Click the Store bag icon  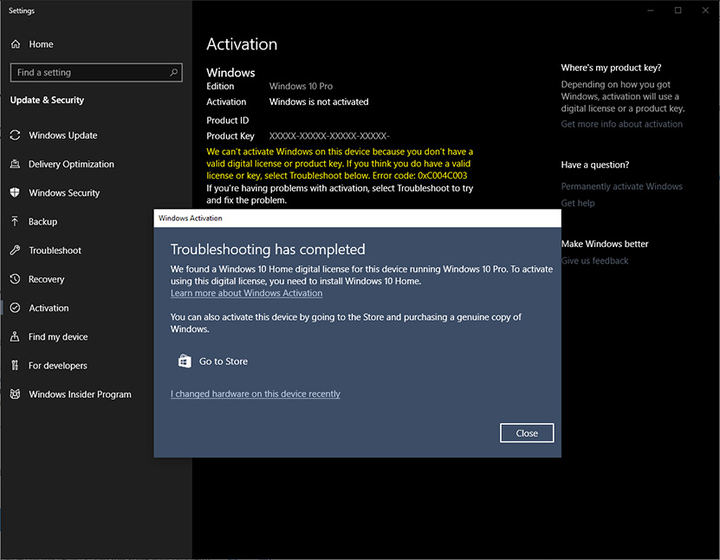pyautogui.click(x=185, y=361)
